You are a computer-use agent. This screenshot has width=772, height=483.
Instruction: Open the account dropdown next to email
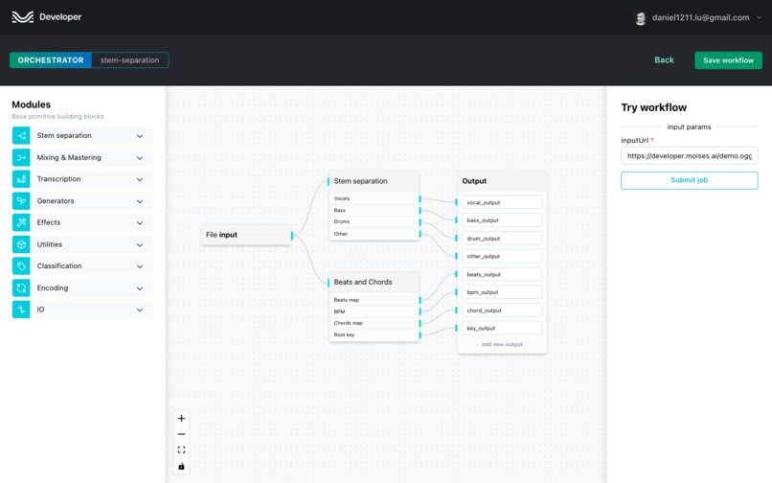coord(759,18)
